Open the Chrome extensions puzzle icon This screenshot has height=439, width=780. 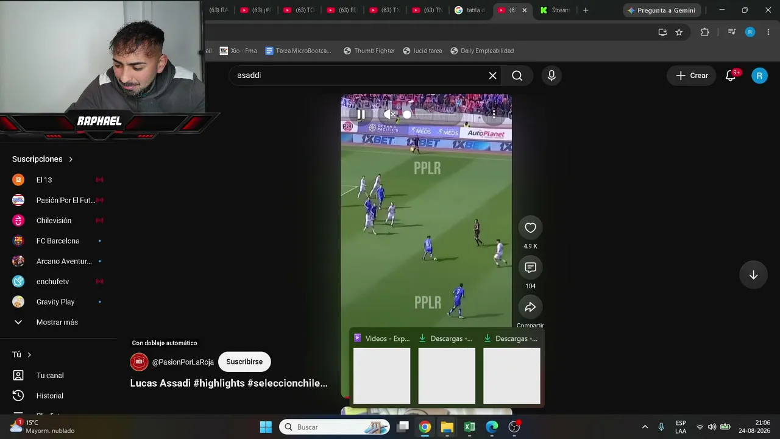click(705, 32)
